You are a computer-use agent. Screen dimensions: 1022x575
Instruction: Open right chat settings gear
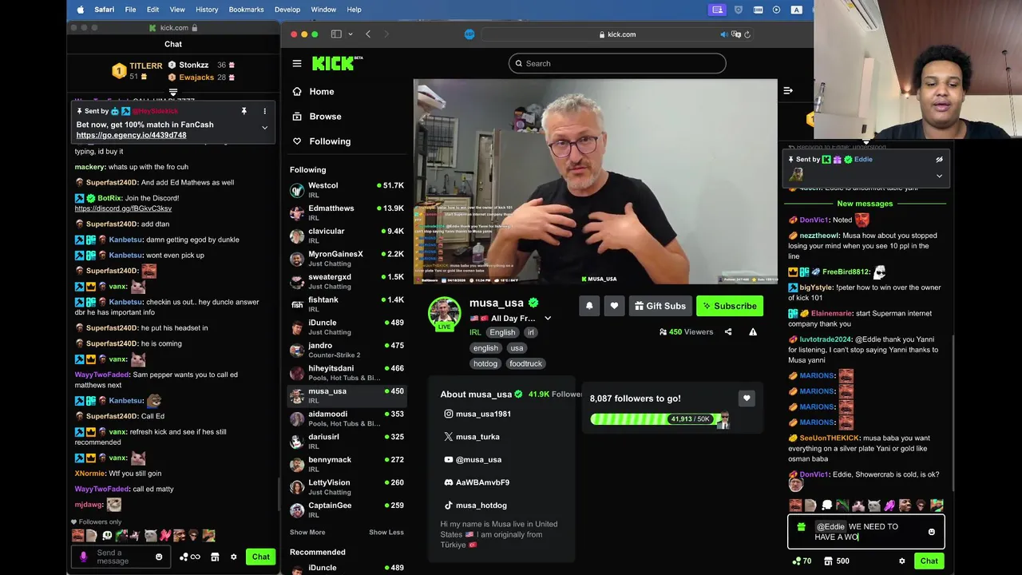point(902,561)
